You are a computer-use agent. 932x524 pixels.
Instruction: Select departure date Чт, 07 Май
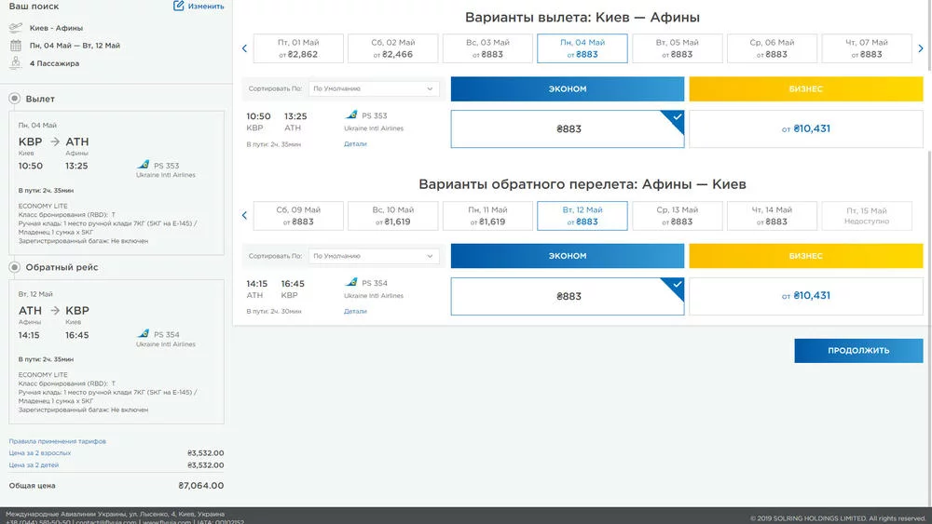click(867, 48)
